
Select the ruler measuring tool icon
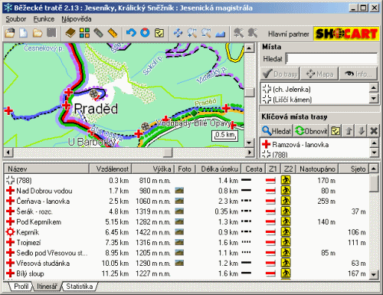pyautogui.click(x=113, y=33)
